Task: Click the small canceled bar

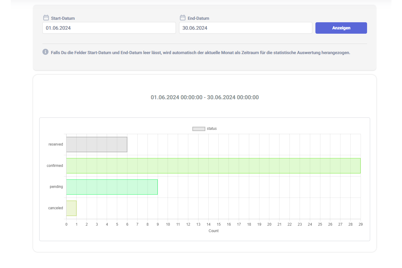Action: pos(71,208)
